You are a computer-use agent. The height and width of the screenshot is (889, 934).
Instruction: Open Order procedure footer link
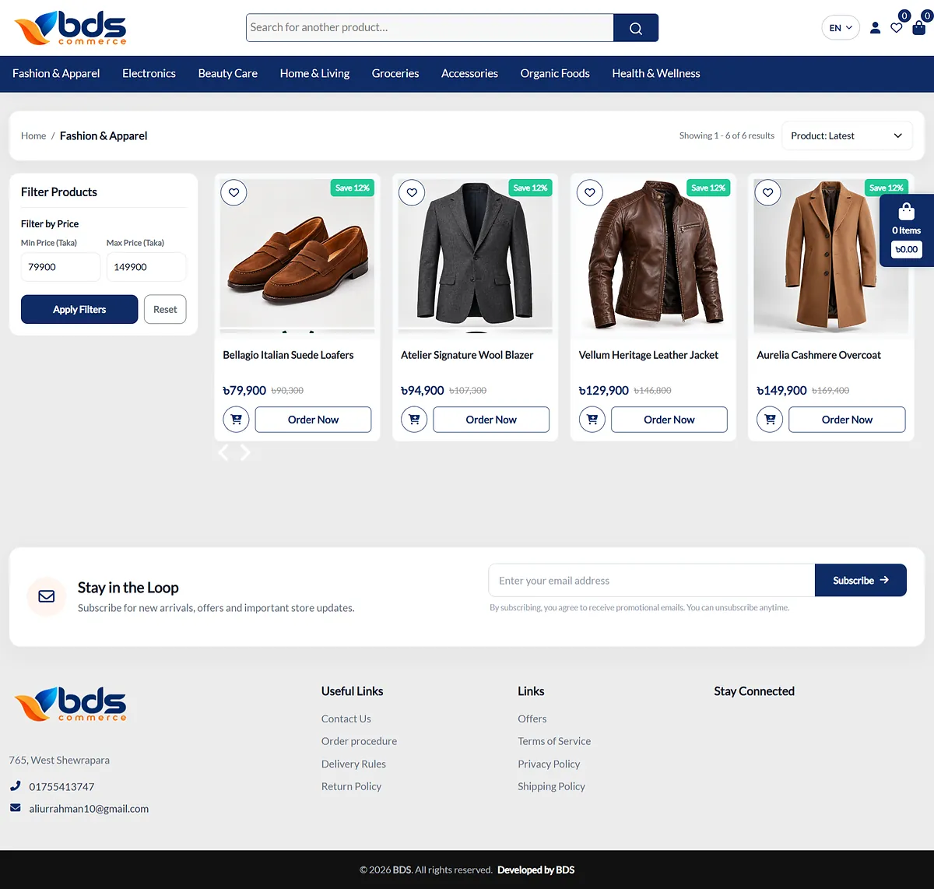pyautogui.click(x=359, y=741)
